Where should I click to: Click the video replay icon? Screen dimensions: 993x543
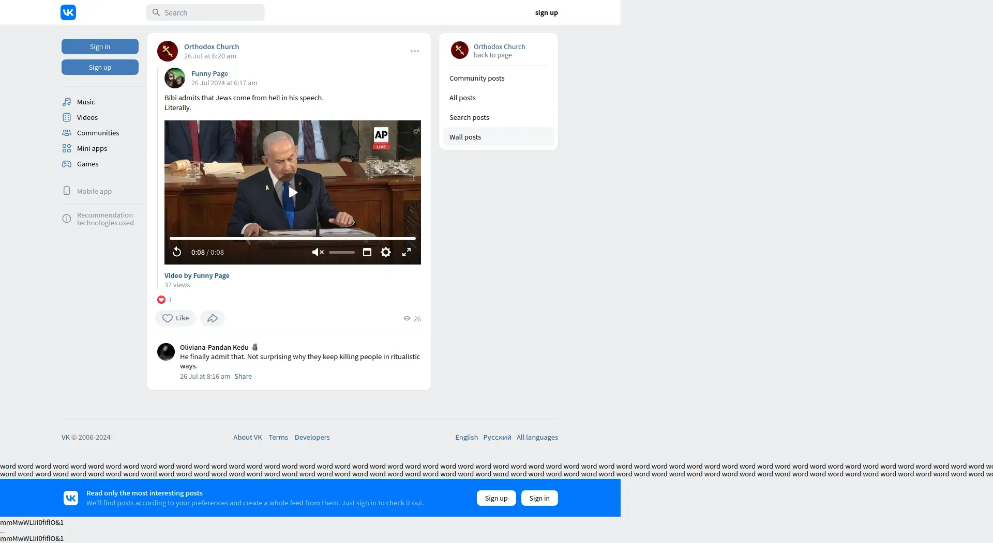tap(177, 252)
